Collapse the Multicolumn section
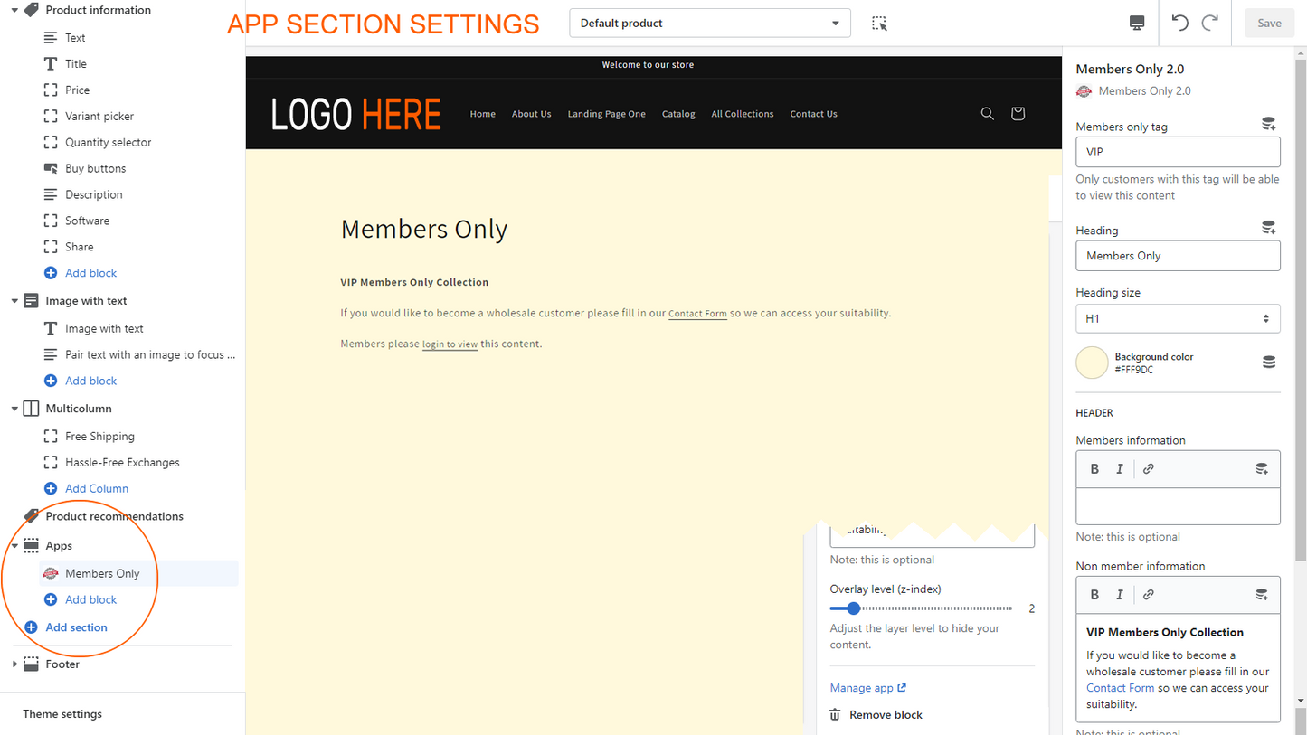 point(14,409)
